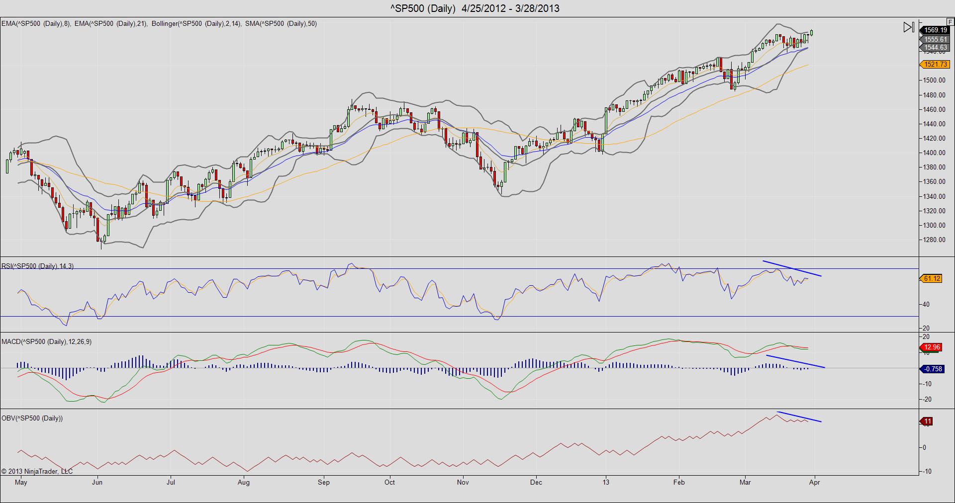Click the 1400.00 price axis label
The image size is (955, 503).
tap(935, 153)
